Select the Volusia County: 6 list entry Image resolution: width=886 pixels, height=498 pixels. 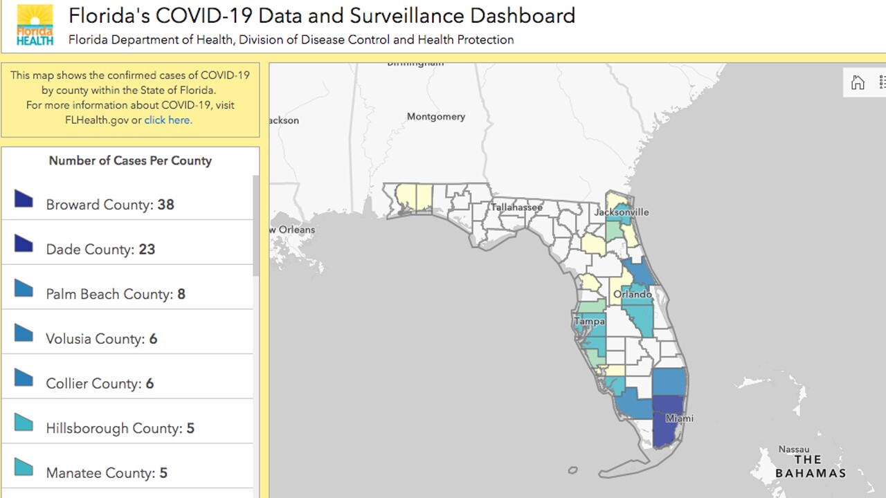101,339
